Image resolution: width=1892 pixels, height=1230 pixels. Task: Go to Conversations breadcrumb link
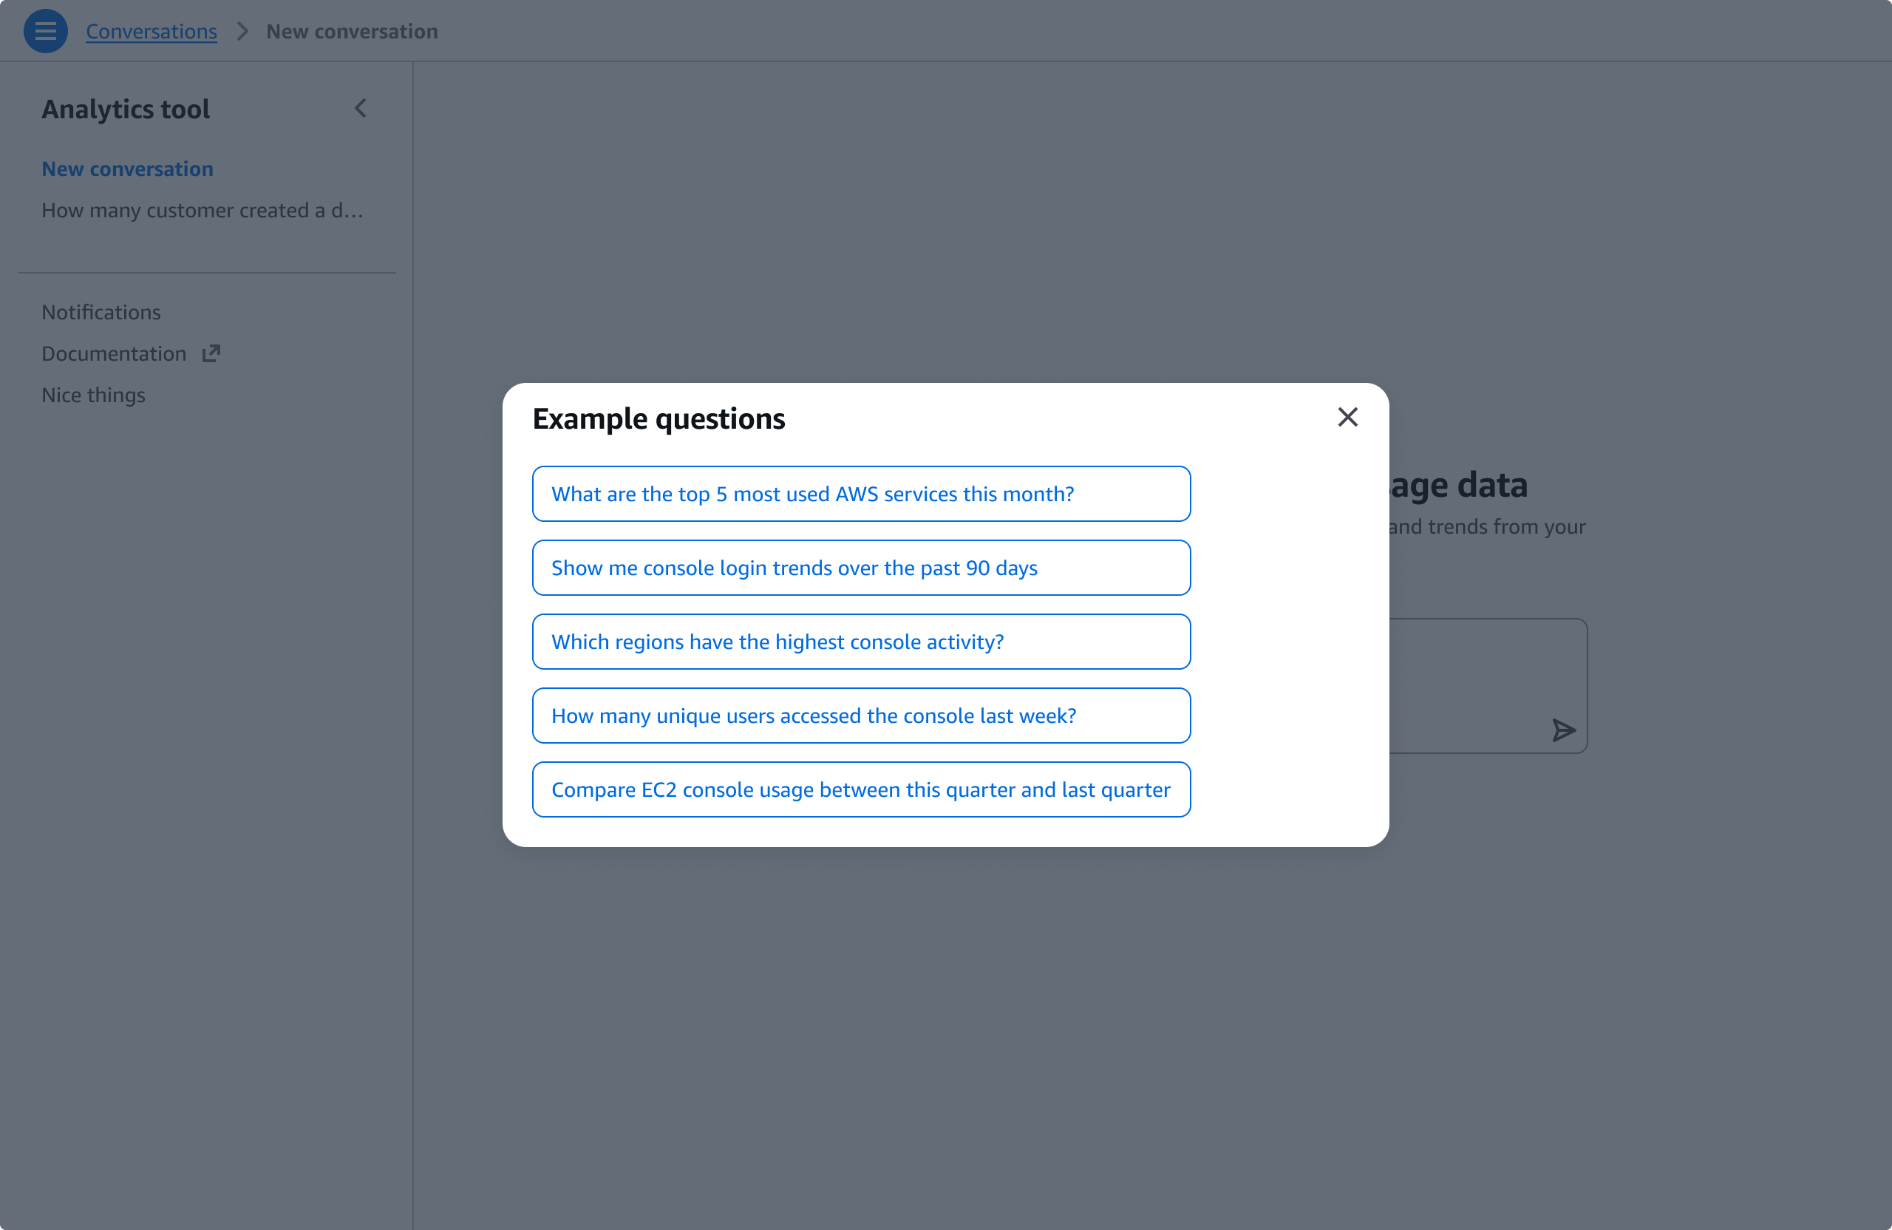[x=151, y=31]
